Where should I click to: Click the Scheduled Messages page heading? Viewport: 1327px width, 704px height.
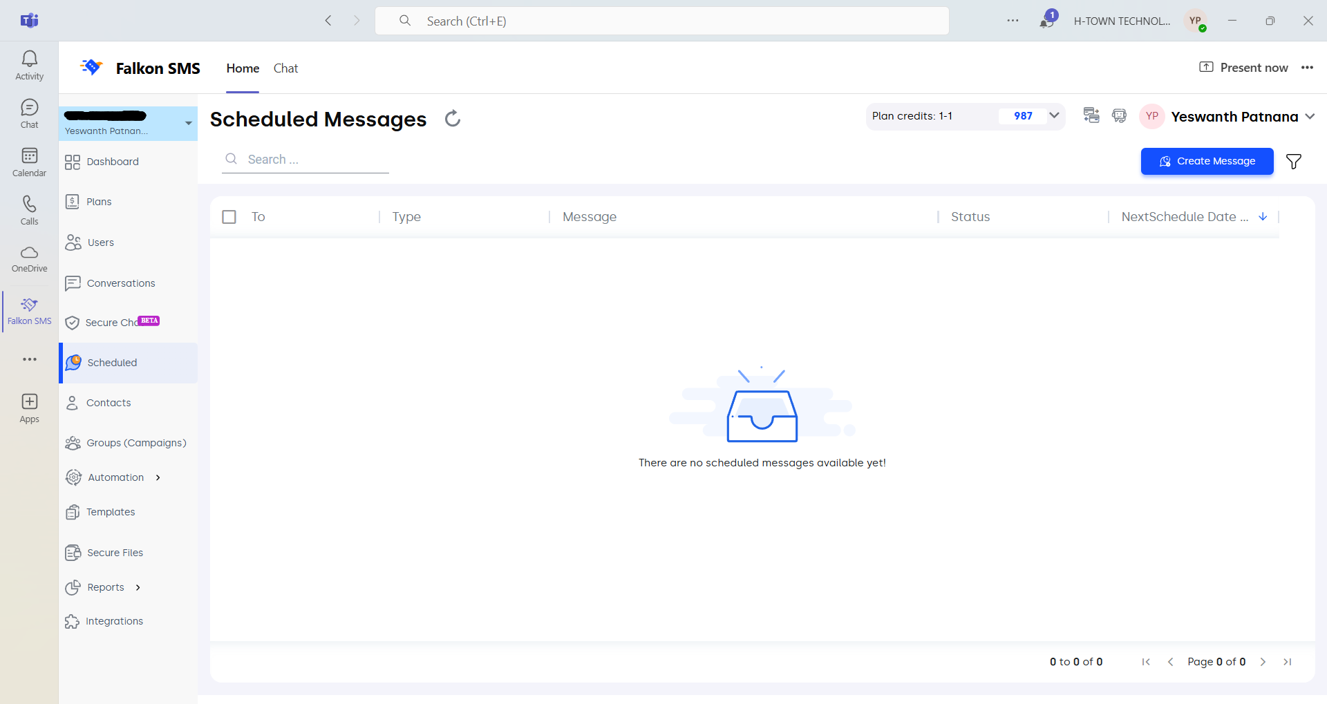[318, 119]
